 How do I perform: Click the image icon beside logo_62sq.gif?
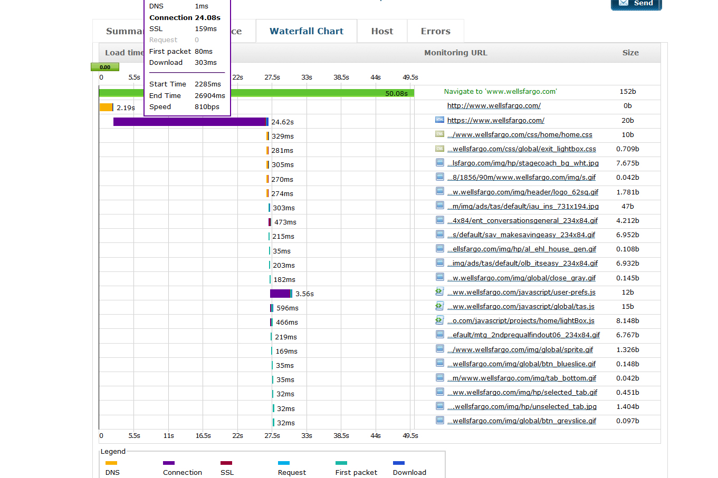point(439,191)
